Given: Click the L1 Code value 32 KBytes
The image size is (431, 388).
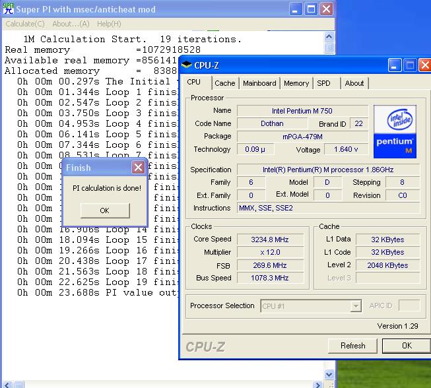Looking at the screenshot, I should 387,252.
